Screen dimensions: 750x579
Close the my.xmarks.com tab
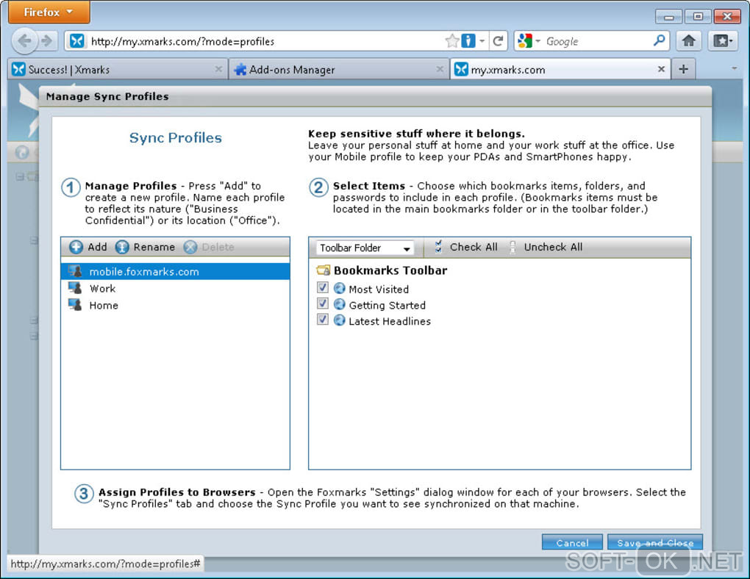tap(661, 69)
